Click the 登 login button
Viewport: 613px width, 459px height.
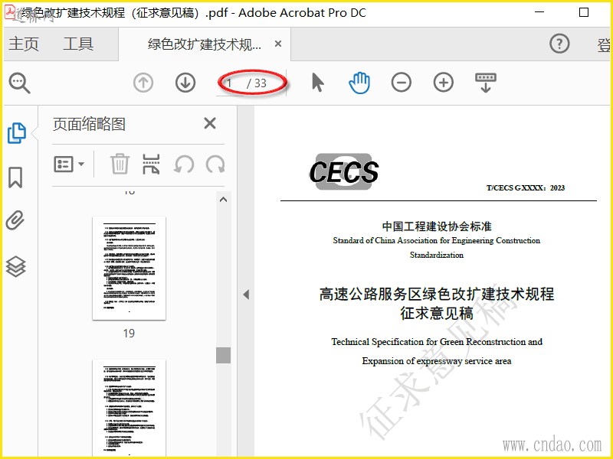pyautogui.click(x=604, y=45)
